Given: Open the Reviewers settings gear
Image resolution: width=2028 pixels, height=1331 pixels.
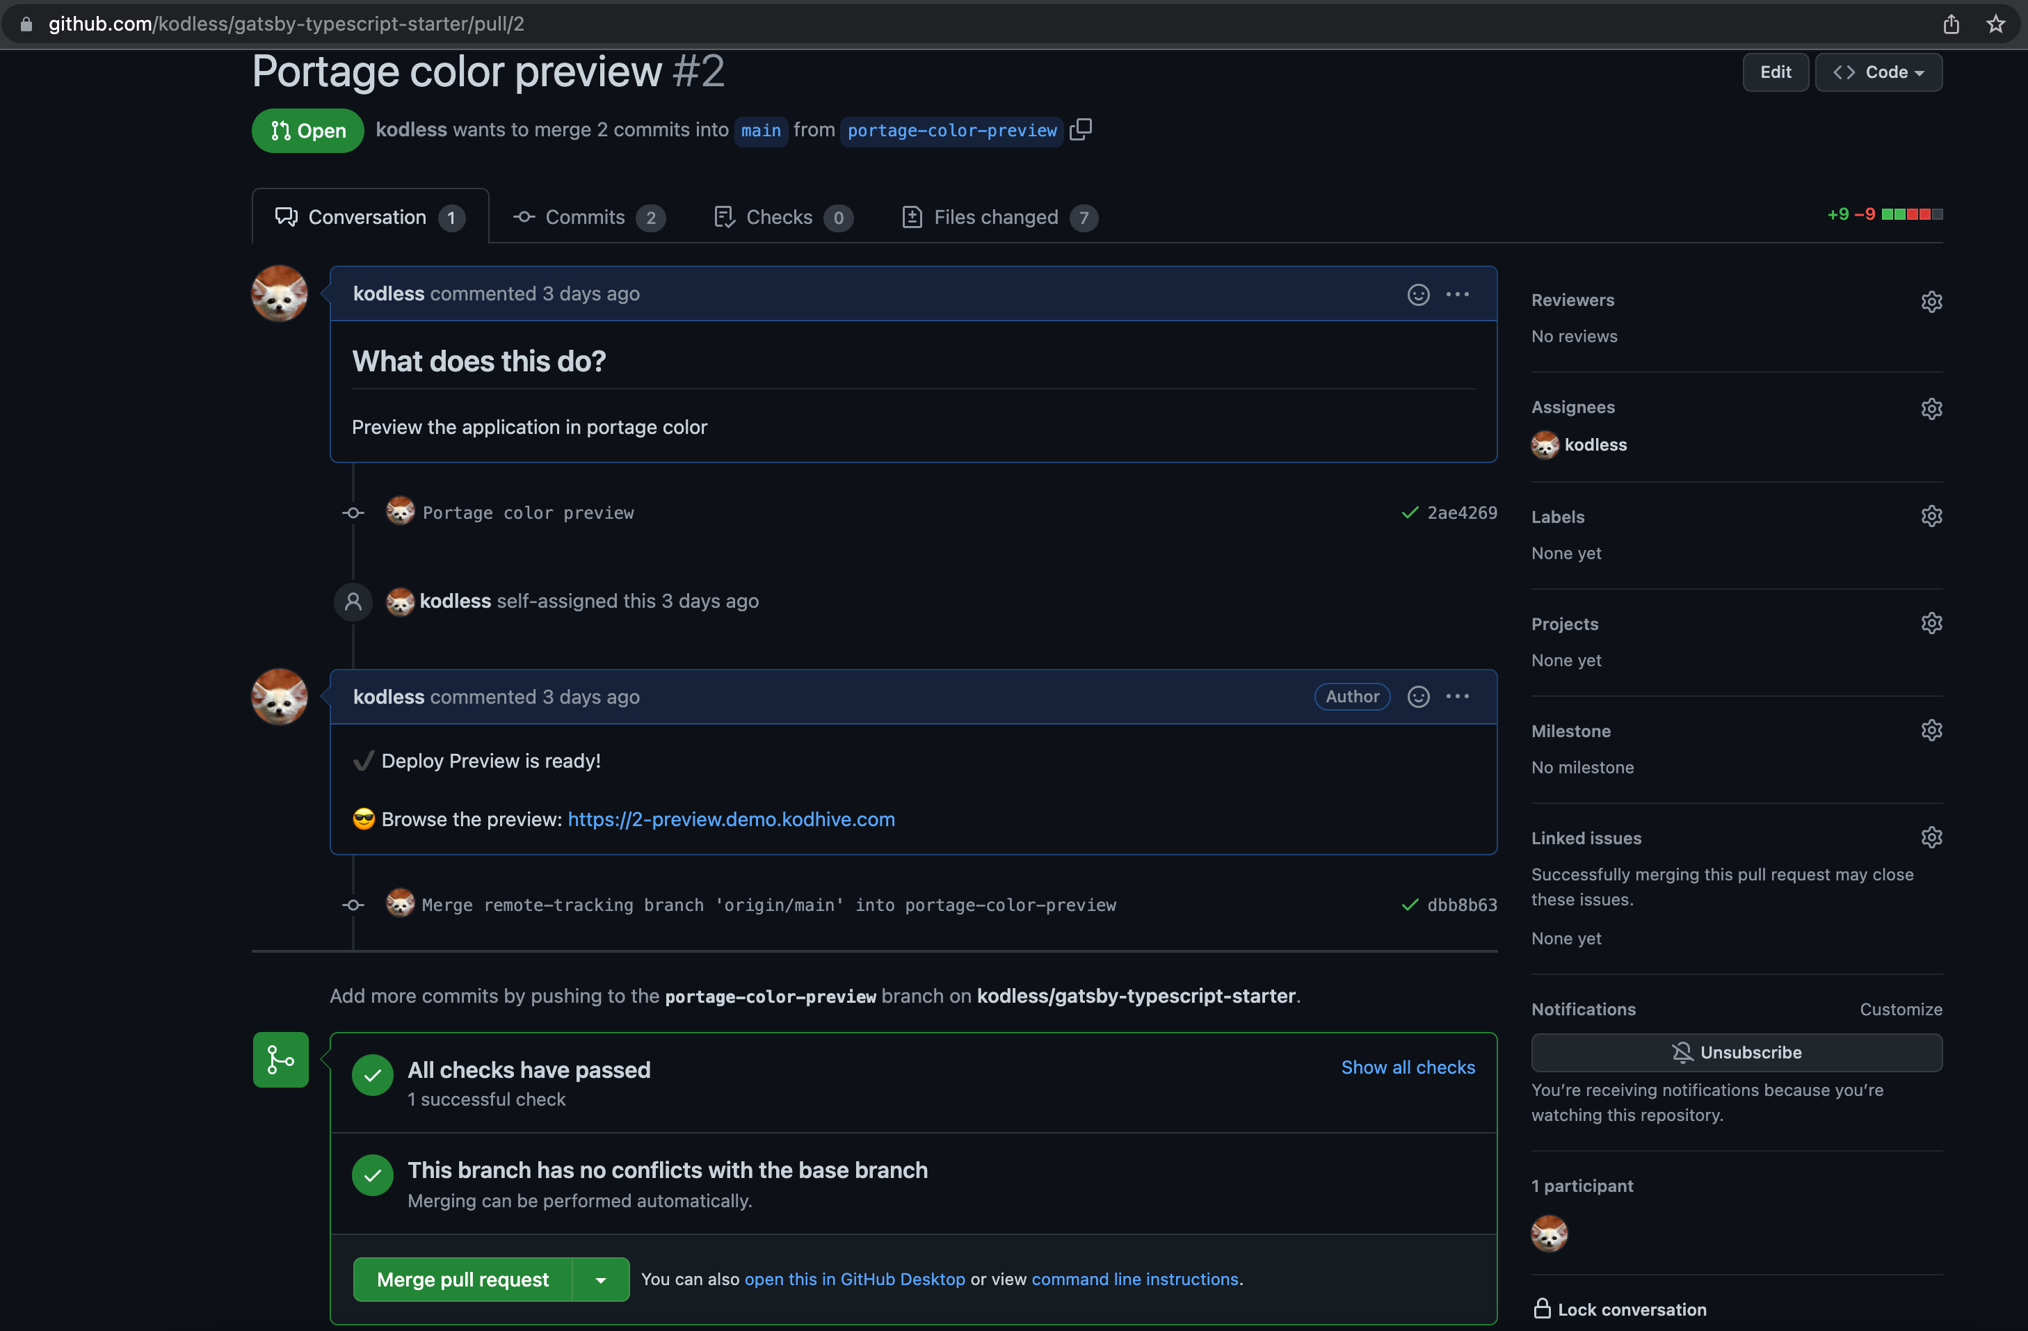Looking at the screenshot, I should coord(1931,302).
